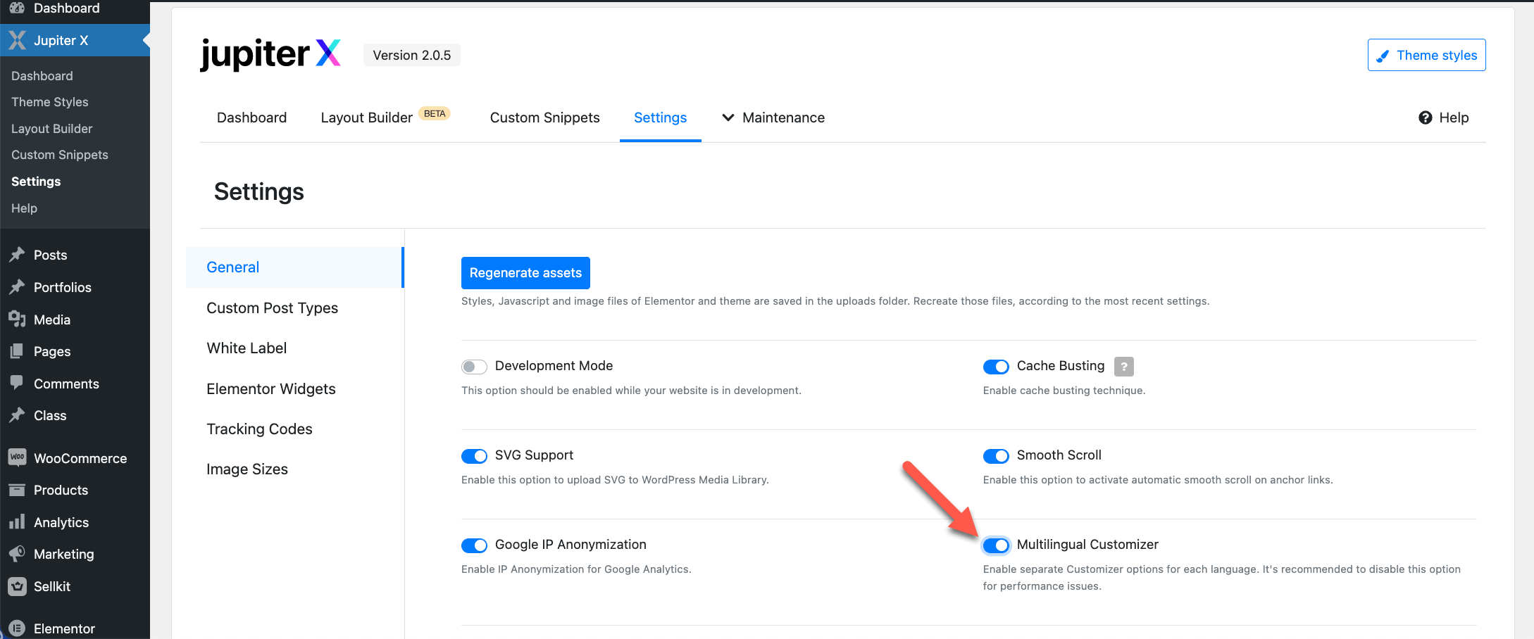Click the Posts pin icon
1534x639 pixels.
(x=18, y=255)
